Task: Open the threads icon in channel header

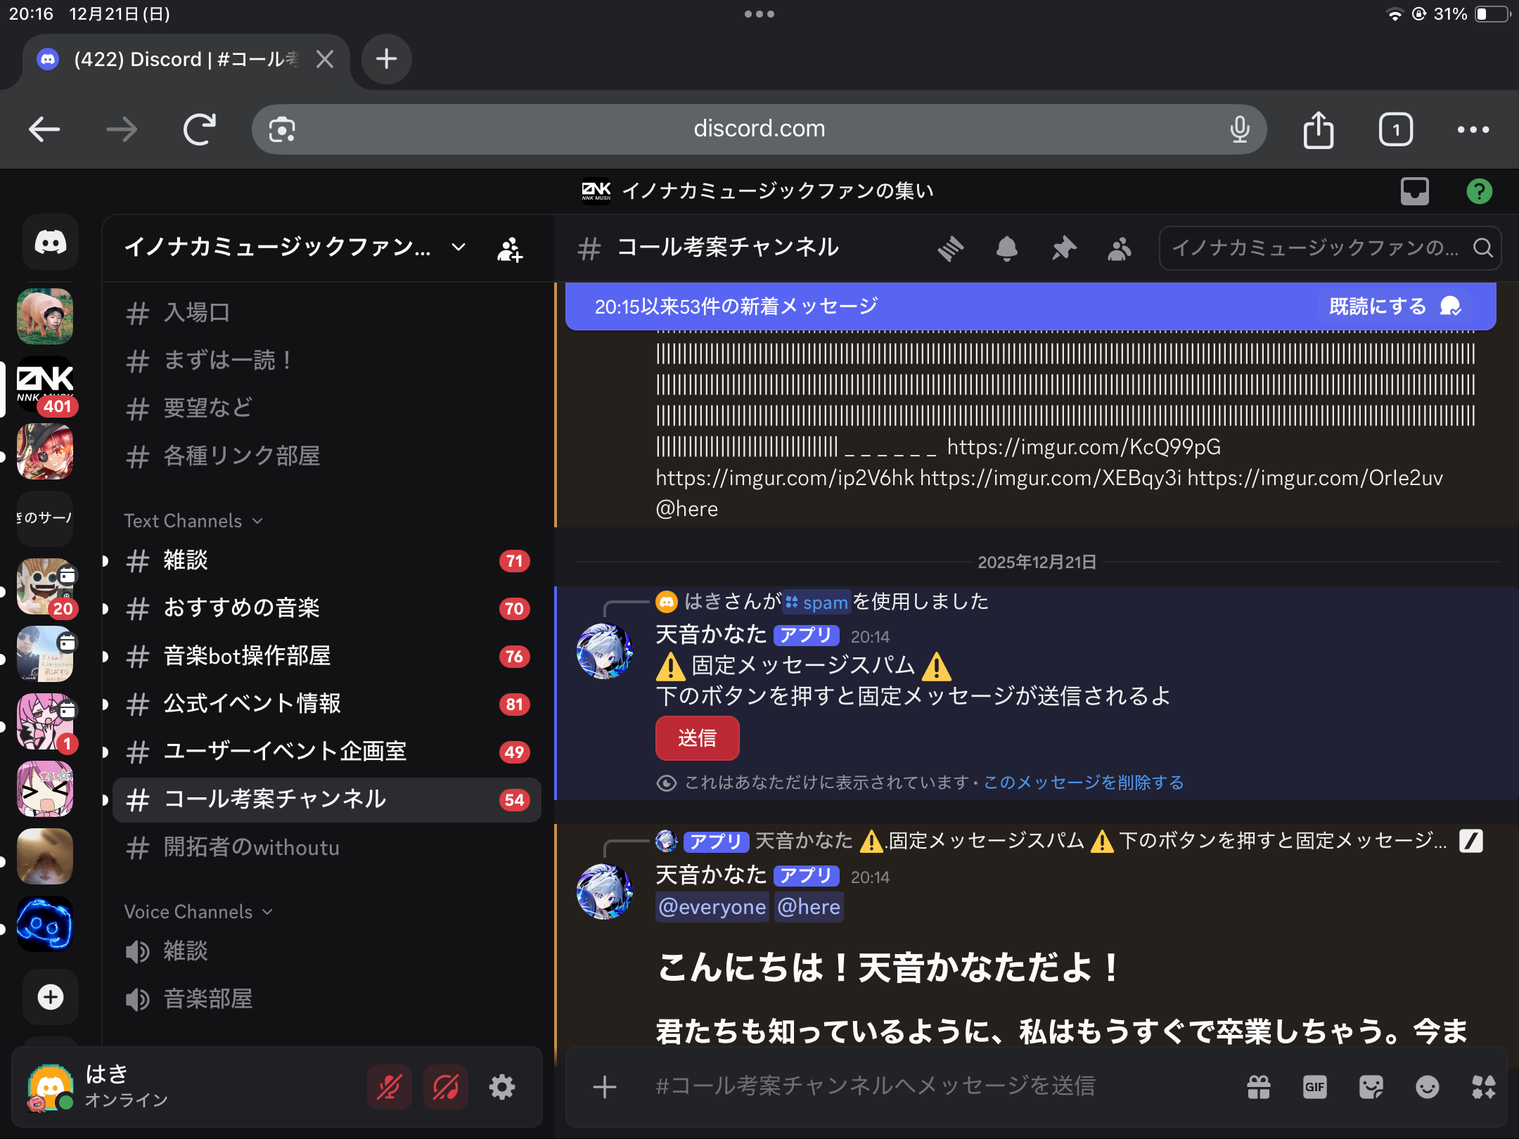Action: click(x=950, y=248)
